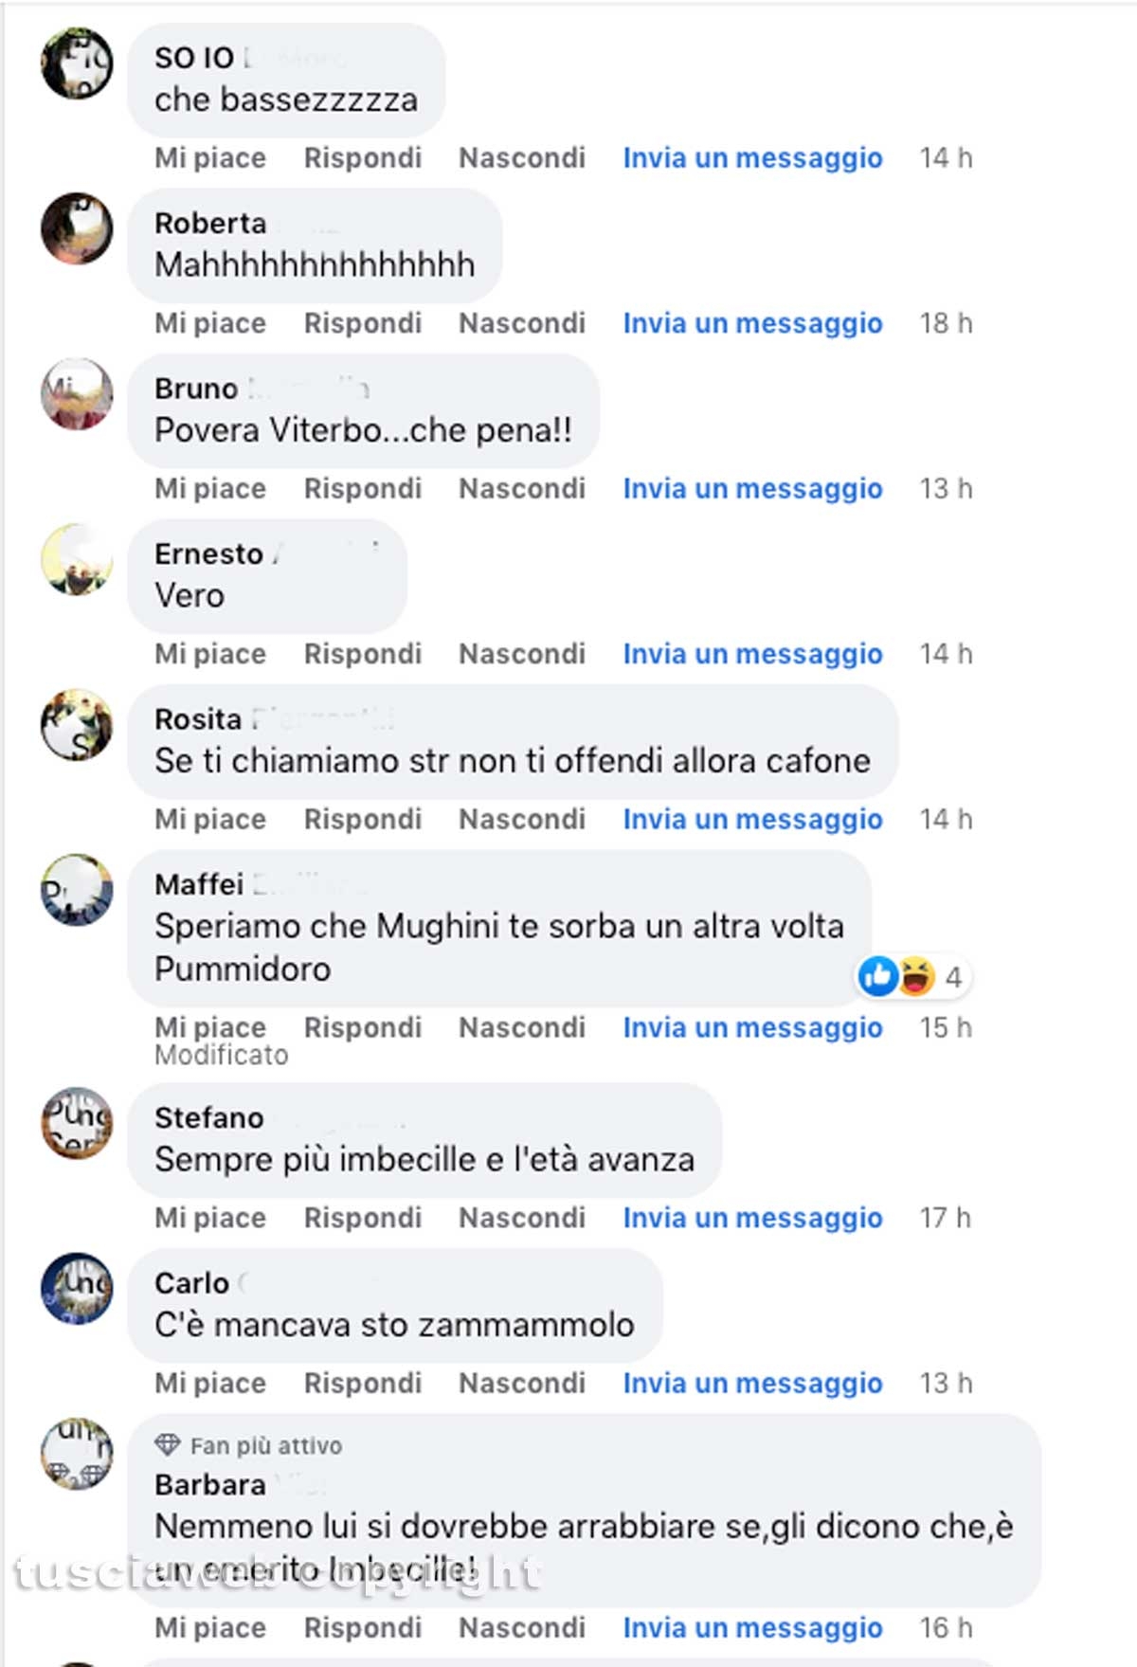Click the laughing emoji reaction on Maffei's comment
Screen dimensions: 1137x1667
coord(915,976)
